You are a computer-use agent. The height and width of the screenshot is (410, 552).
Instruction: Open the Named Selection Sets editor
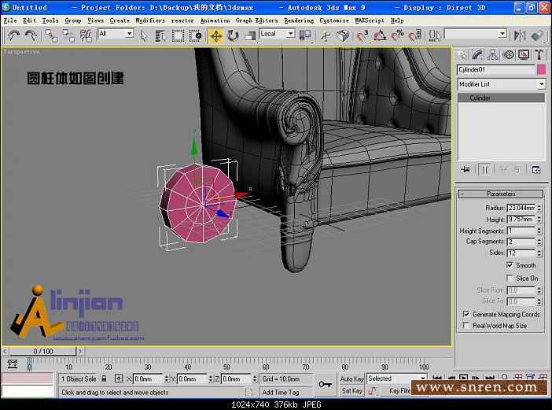pyautogui.click(x=434, y=35)
